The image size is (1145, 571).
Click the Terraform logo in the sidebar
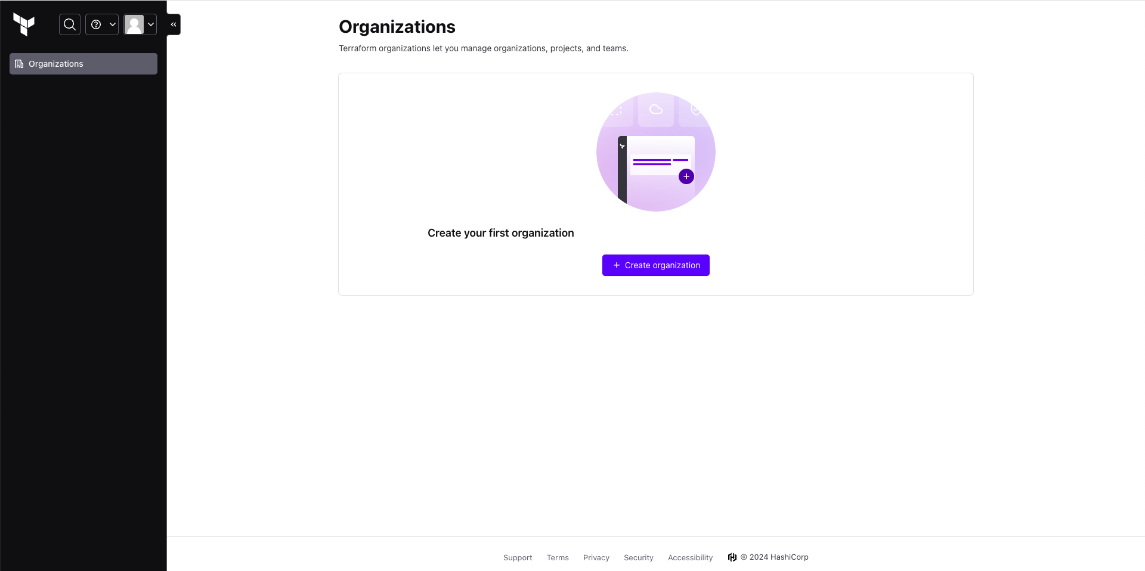(24, 24)
